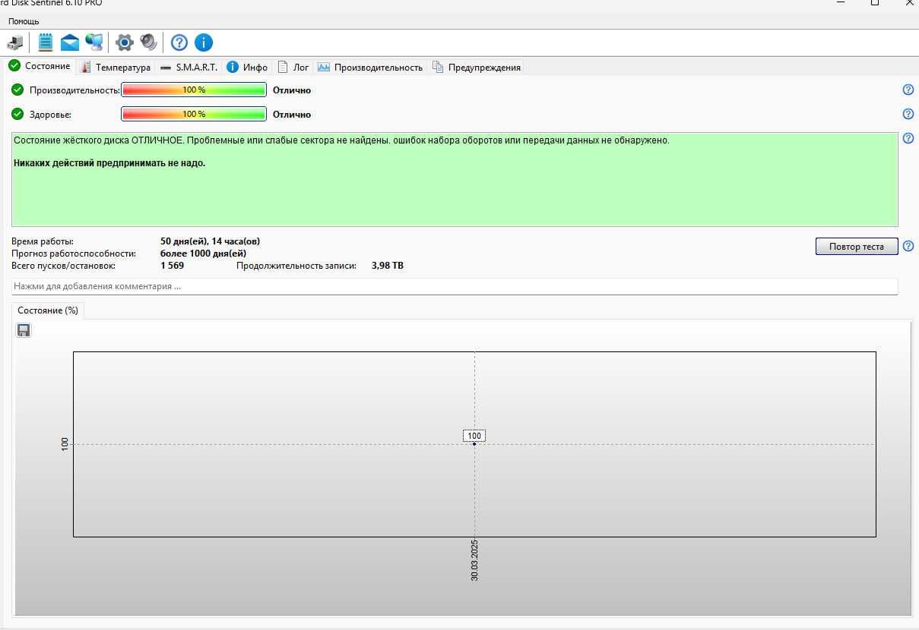Viewport: 919px width, 630px height.
Task: Click the Продолжительность записи label
Action: pos(296,266)
